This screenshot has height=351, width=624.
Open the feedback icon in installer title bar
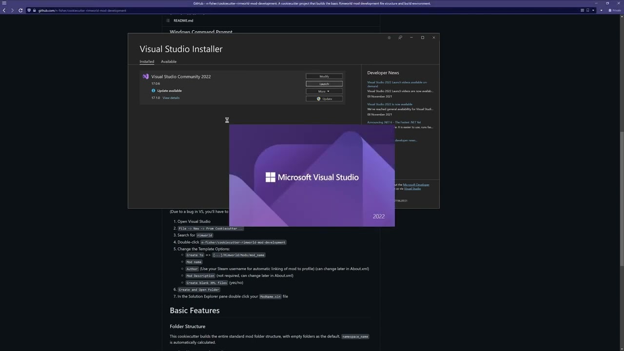pos(400,38)
